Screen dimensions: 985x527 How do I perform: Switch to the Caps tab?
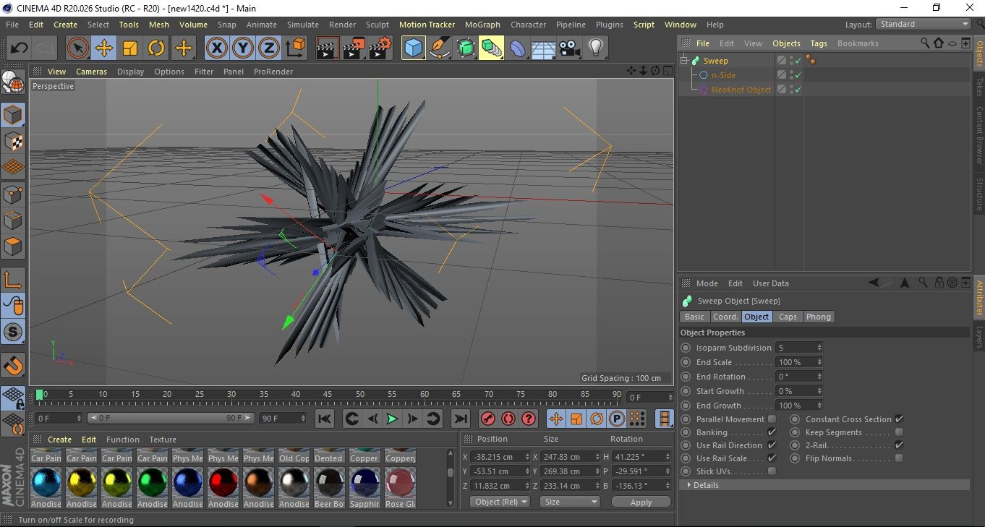point(788,317)
